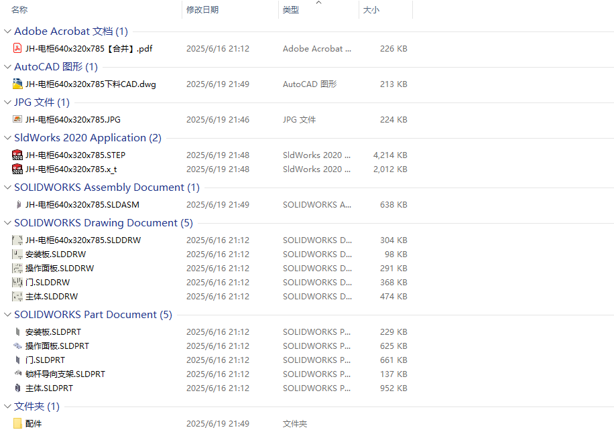Image resolution: width=614 pixels, height=442 pixels.
Task: Sort by the 大小 column header
Action: pyautogui.click(x=371, y=10)
